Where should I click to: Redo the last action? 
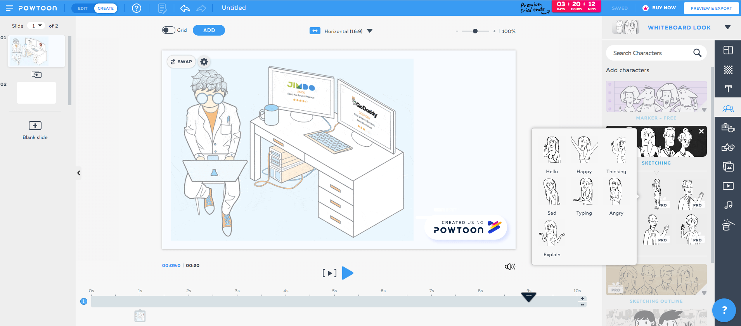(x=201, y=8)
